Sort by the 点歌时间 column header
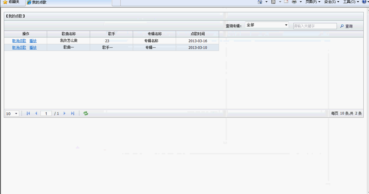The image size is (369, 194). point(197,34)
